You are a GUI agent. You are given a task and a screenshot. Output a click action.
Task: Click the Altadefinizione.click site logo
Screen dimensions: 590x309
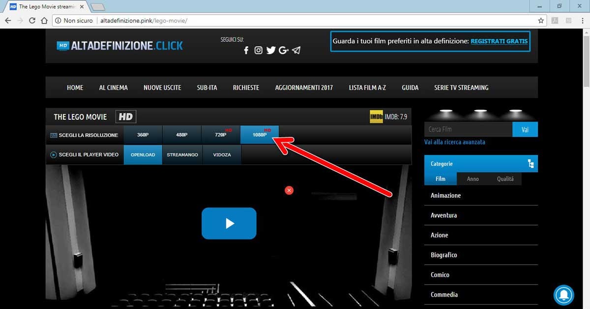click(x=119, y=46)
